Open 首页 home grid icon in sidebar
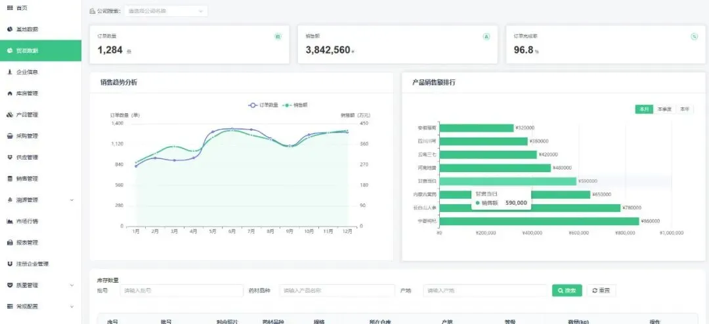Screen dimensions: 709x324 pyautogui.click(x=10, y=8)
